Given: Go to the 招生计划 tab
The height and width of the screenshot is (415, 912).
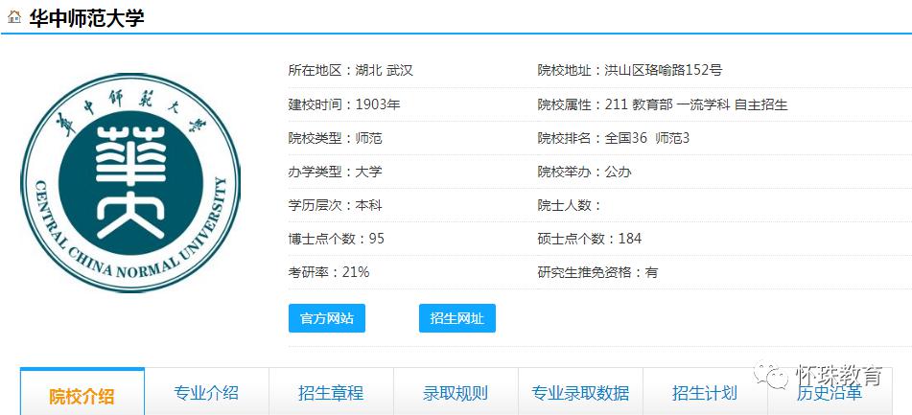Looking at the screenshot, I should [704, 393].
